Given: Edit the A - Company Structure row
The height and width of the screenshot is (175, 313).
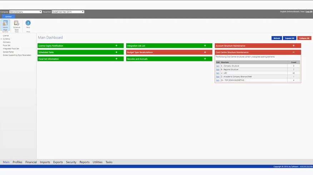Looking at the screenshot, I should point(218,66).
